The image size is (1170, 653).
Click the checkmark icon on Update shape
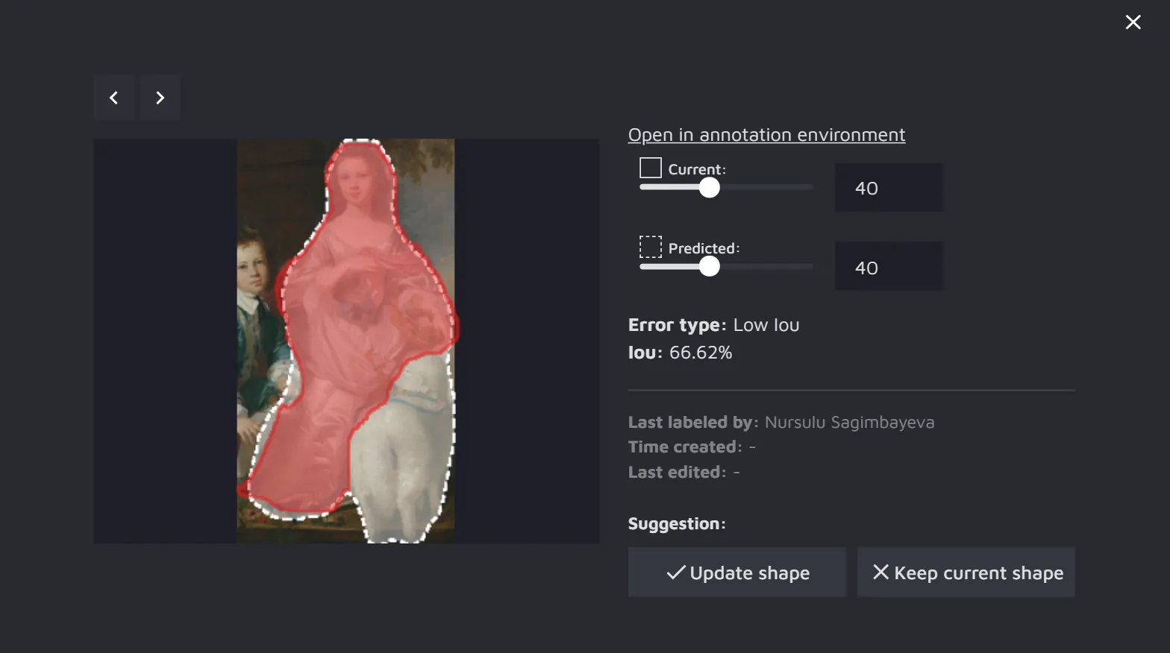(x=676, y=572)
